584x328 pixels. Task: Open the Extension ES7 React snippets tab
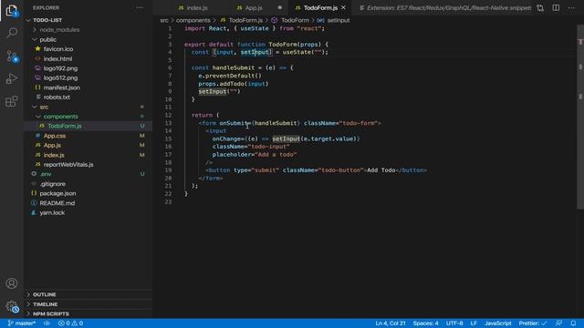pos(445,7)
